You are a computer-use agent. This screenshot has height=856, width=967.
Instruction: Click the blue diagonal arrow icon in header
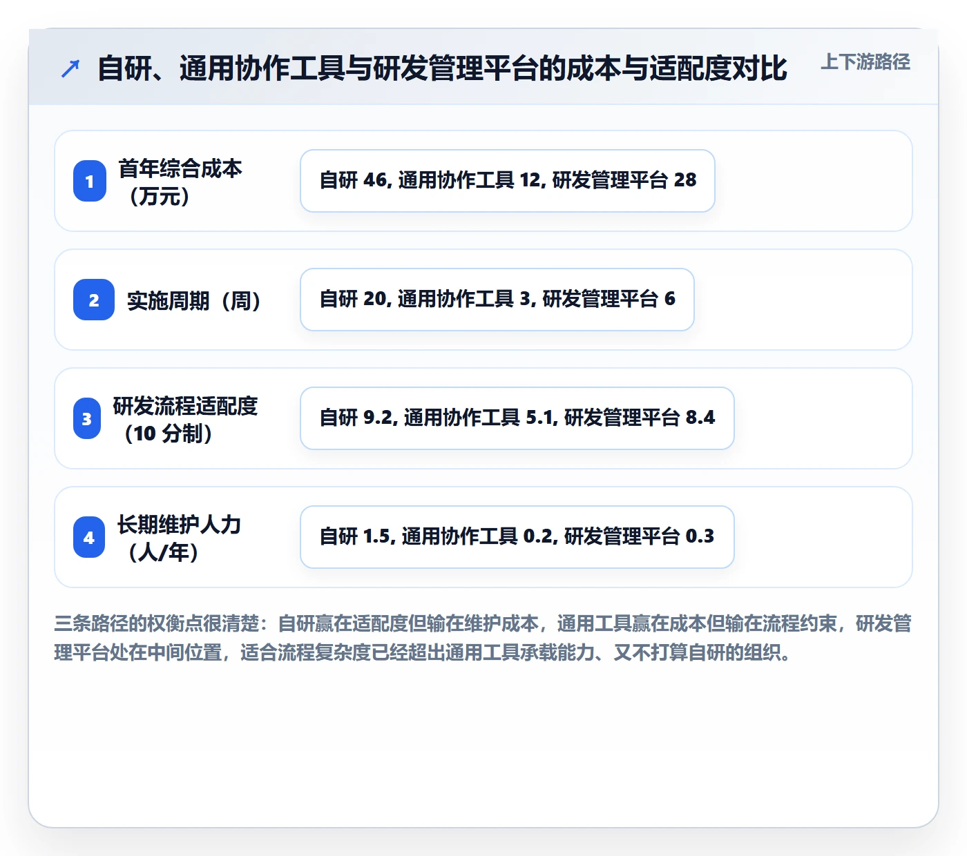[70, 68]
